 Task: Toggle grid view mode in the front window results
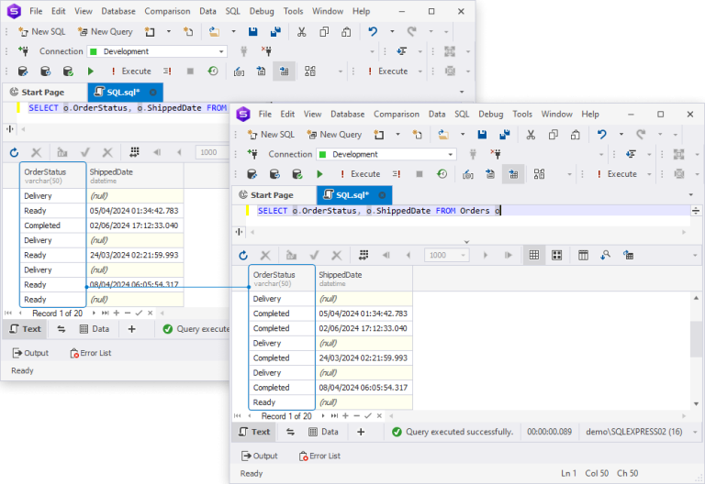click(x=533, y=256)
